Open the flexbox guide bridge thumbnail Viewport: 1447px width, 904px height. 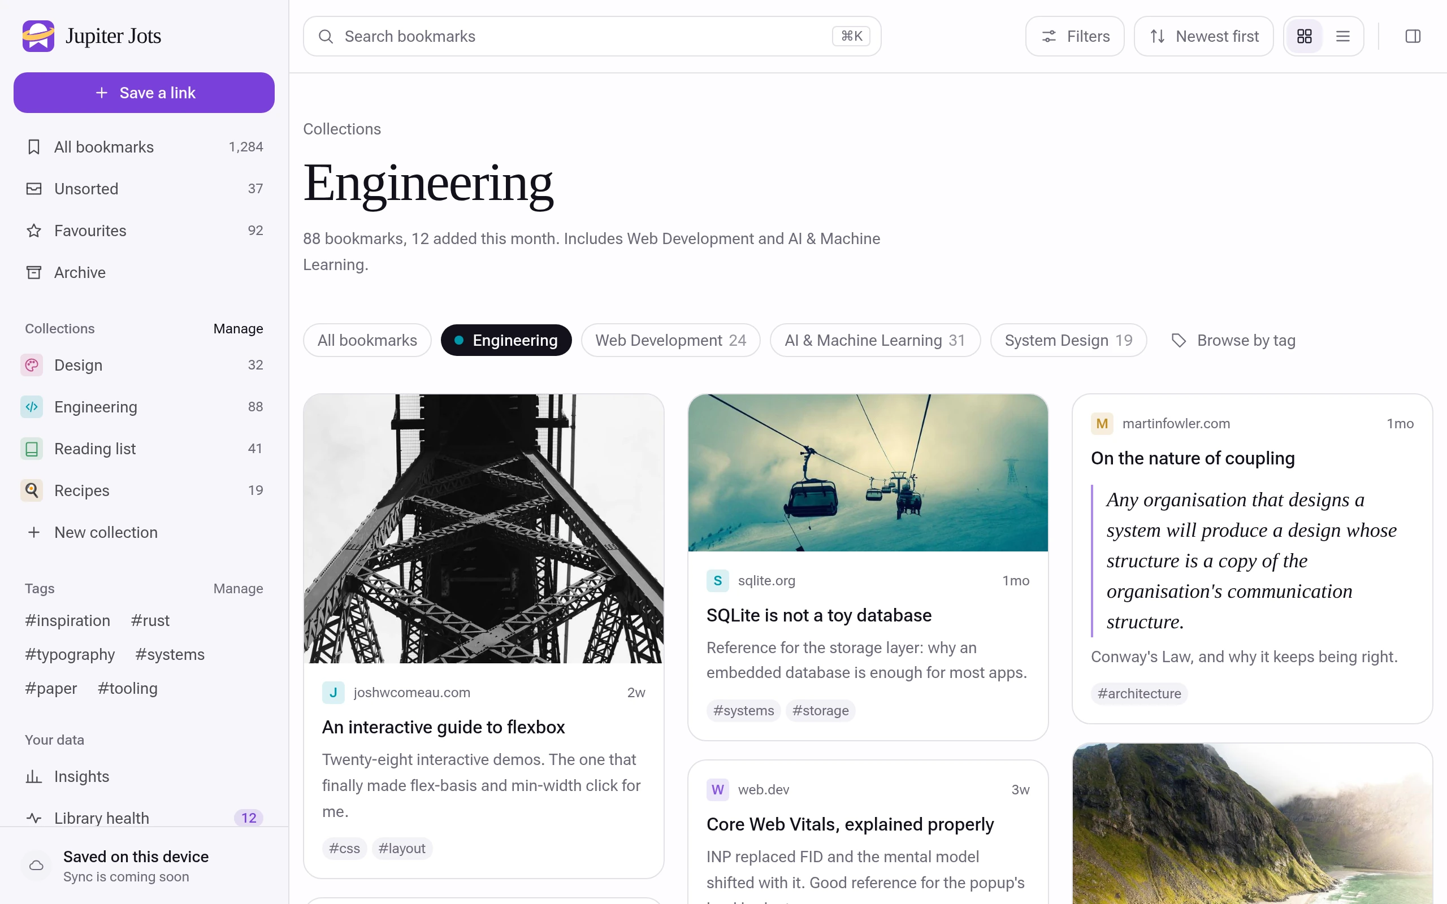(483, 528)
